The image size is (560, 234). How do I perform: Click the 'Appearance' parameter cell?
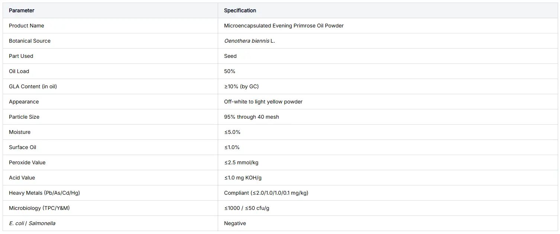click(110, 102)
